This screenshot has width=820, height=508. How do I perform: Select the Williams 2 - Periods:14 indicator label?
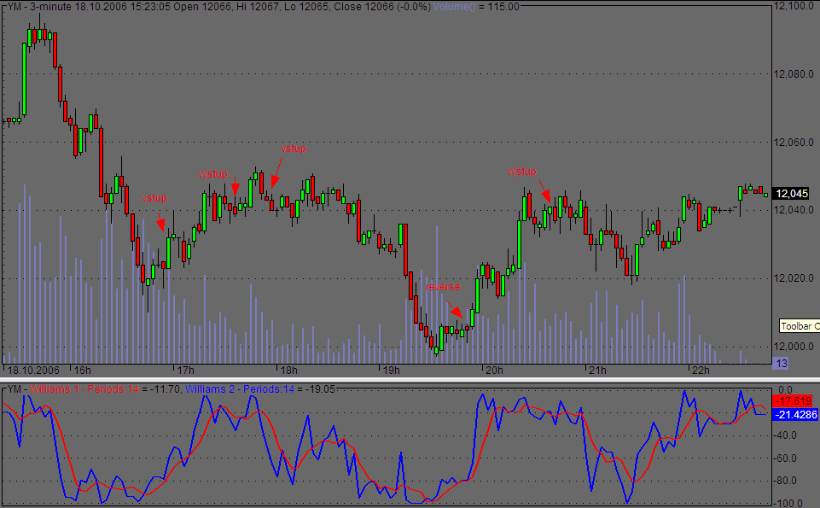pos(240,389)
